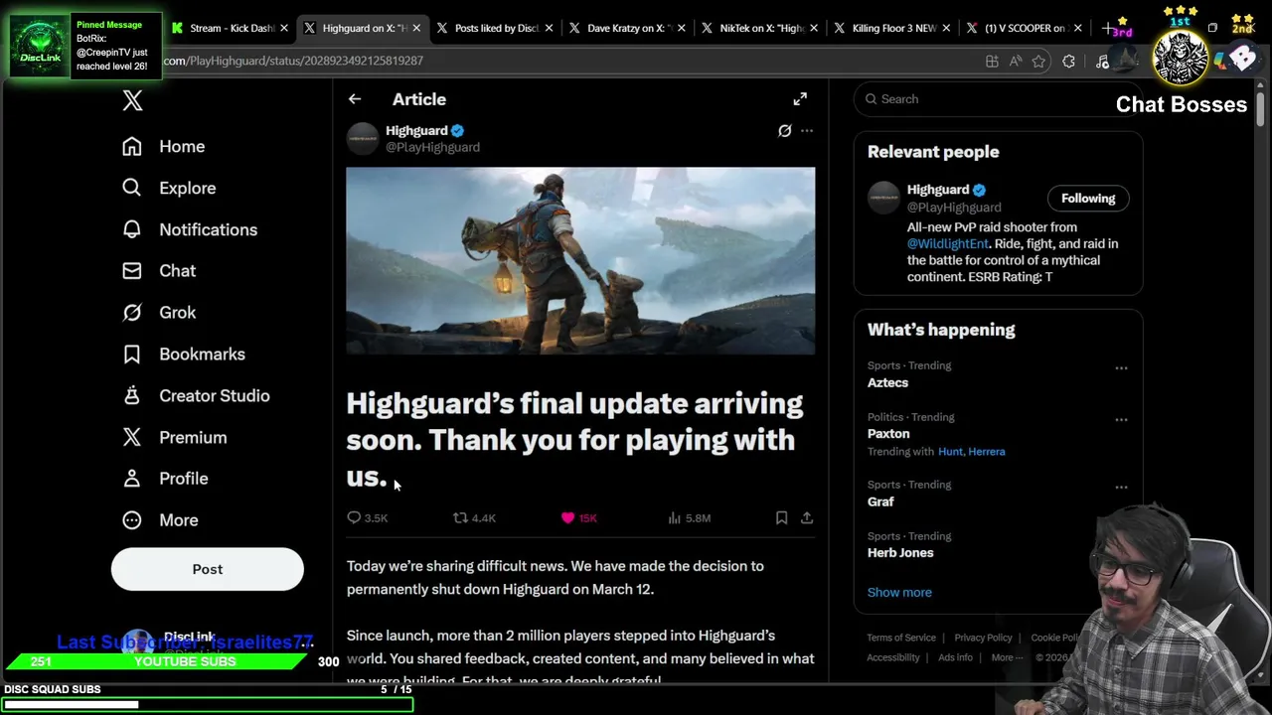The image size is (1272, 715).
Task: Open Accessibility footer link
Action: coord(893,657)
